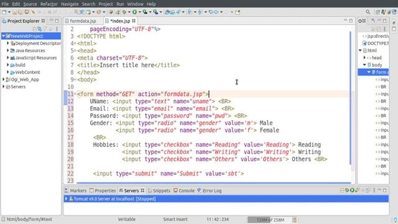The height and width of the screenshot is (224, 398).
Task: Click the New file toolbar icon
Action: 4,12
